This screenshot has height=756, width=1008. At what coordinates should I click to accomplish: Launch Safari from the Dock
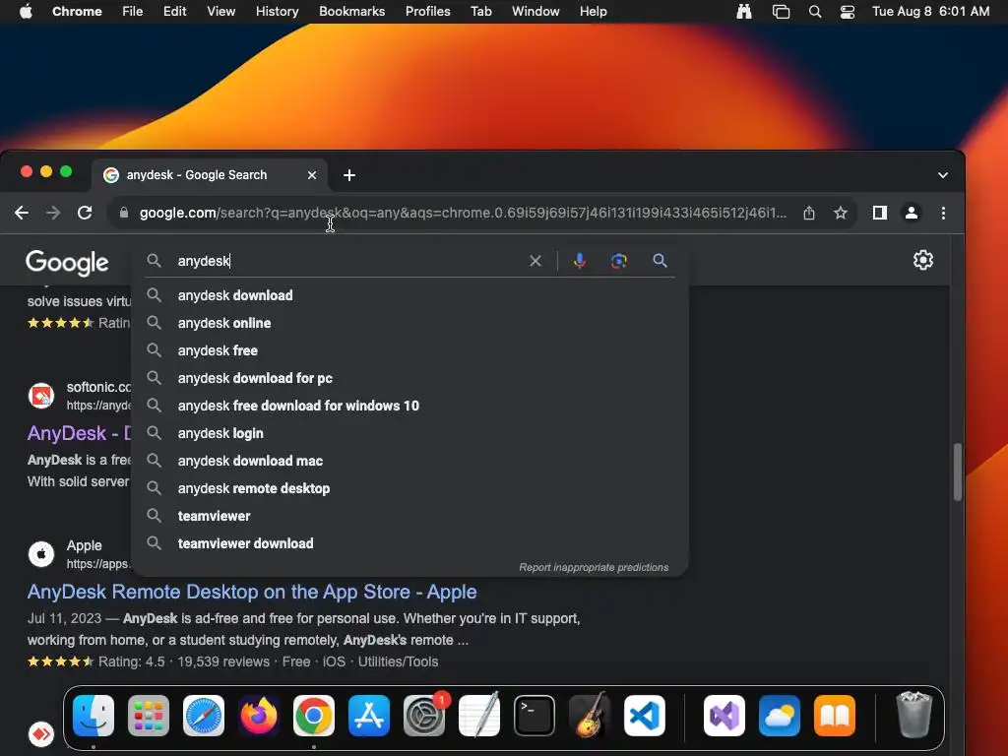pos(204,716)
